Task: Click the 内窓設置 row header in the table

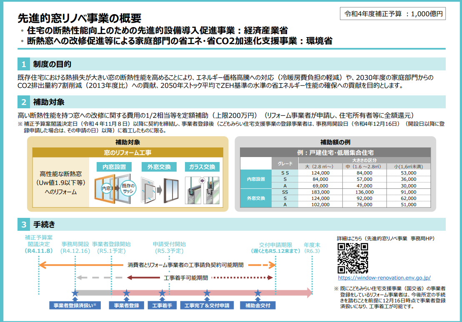Action: tap(256, 179)
